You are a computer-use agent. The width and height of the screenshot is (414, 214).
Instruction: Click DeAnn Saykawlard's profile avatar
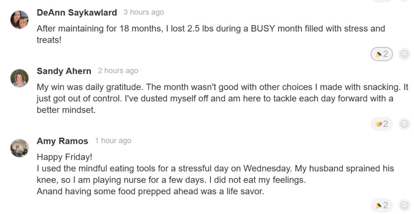(19, 19)
